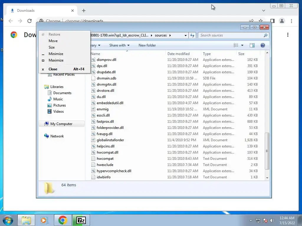Choose Close Alt+F4 menu entry

[64, 69]
